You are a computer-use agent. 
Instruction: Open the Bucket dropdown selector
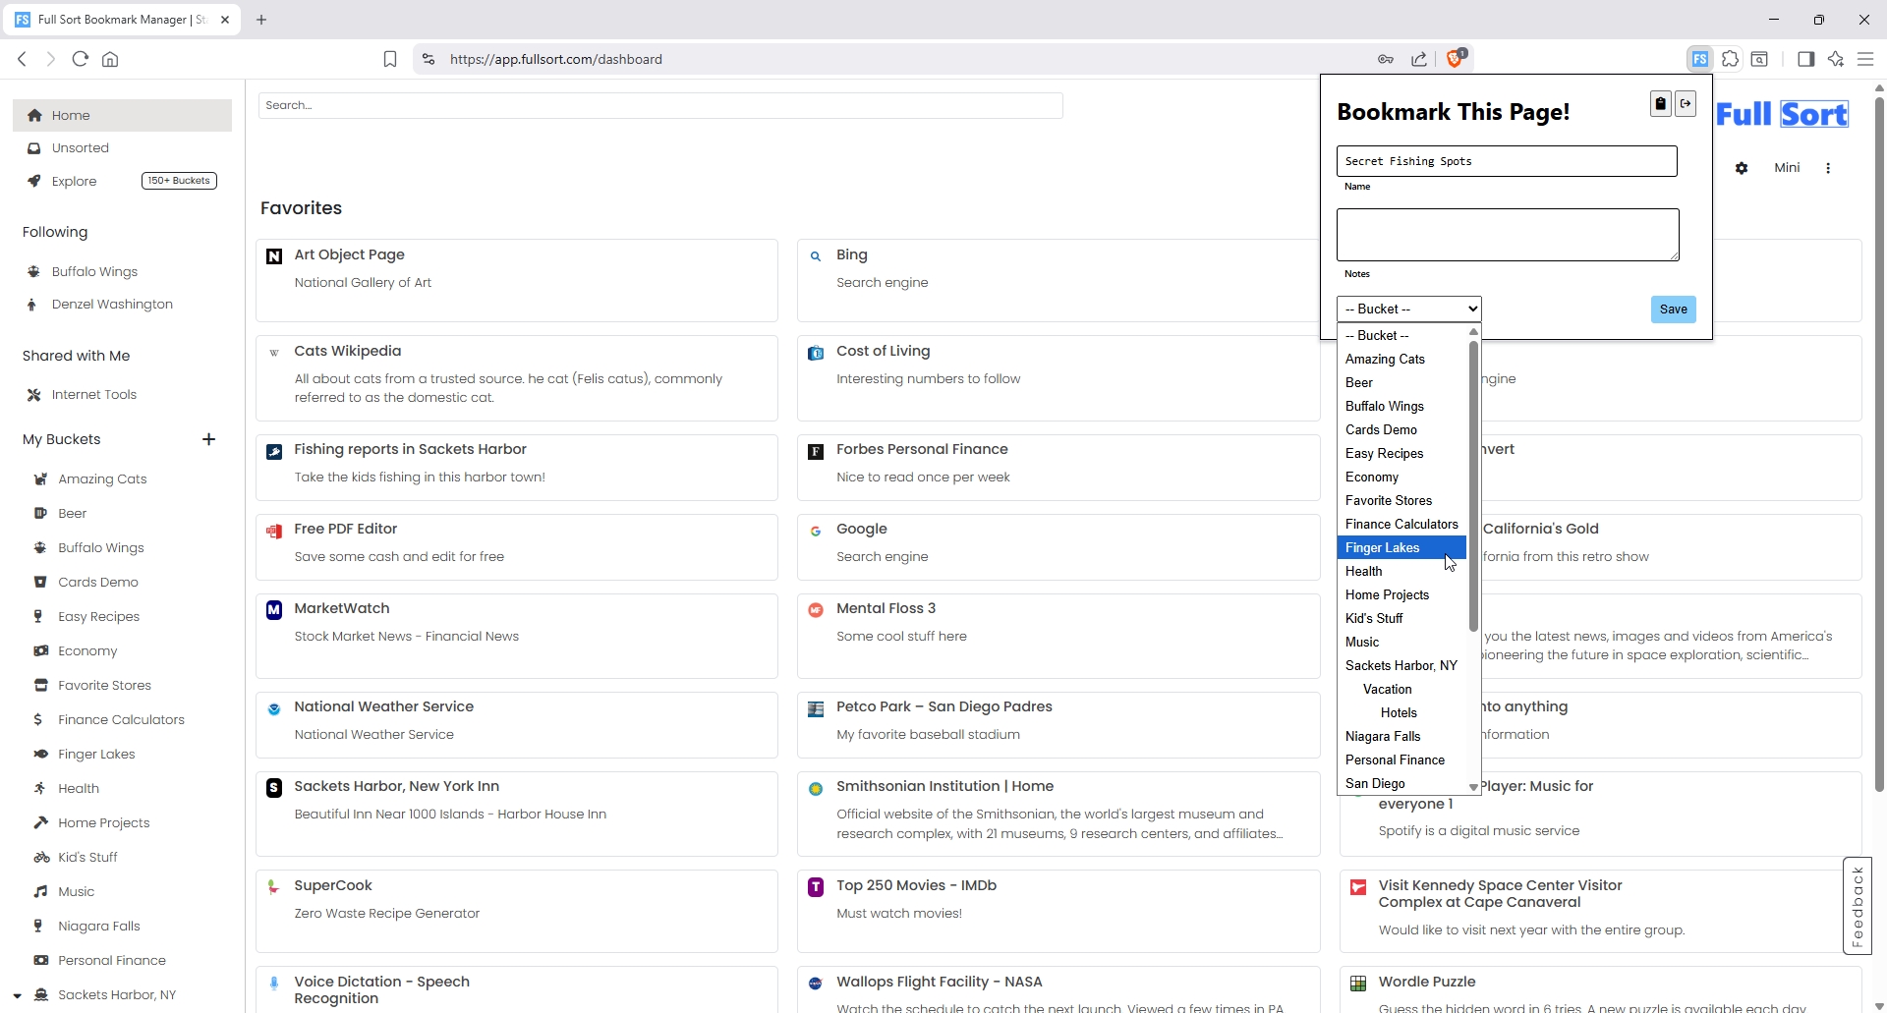point(1408,309)
